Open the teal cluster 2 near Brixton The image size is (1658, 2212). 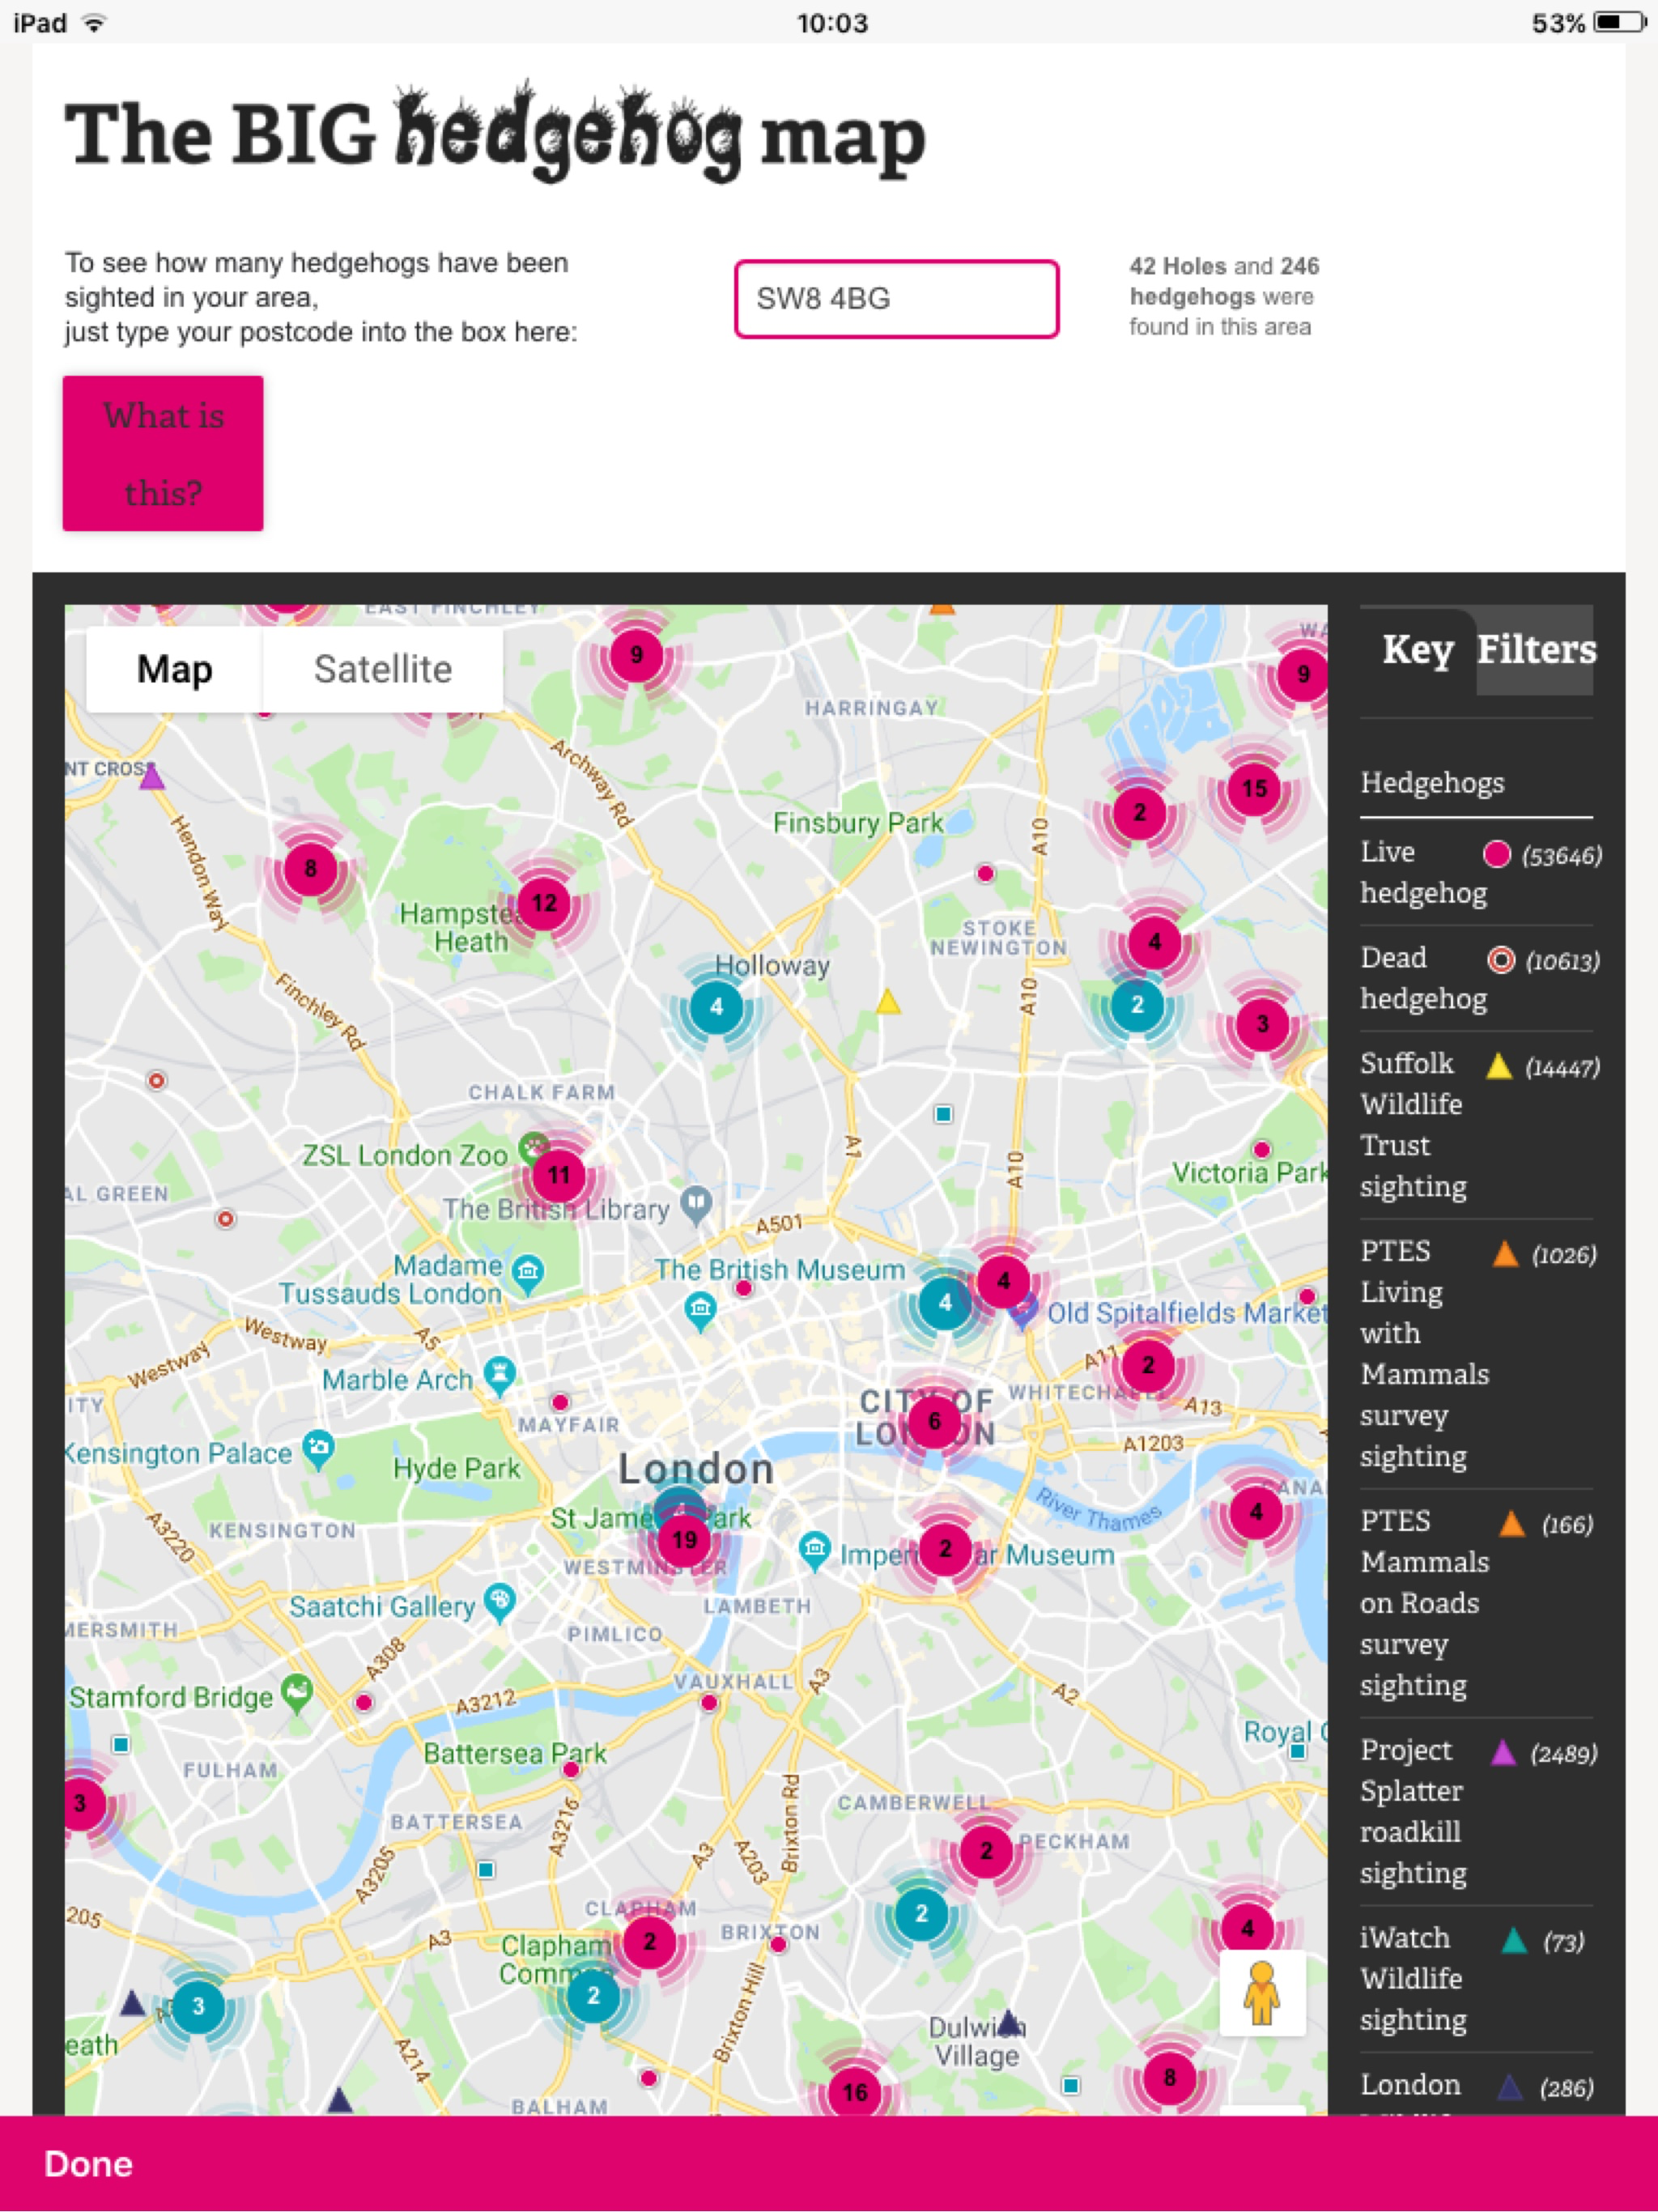coord(921,1914)
